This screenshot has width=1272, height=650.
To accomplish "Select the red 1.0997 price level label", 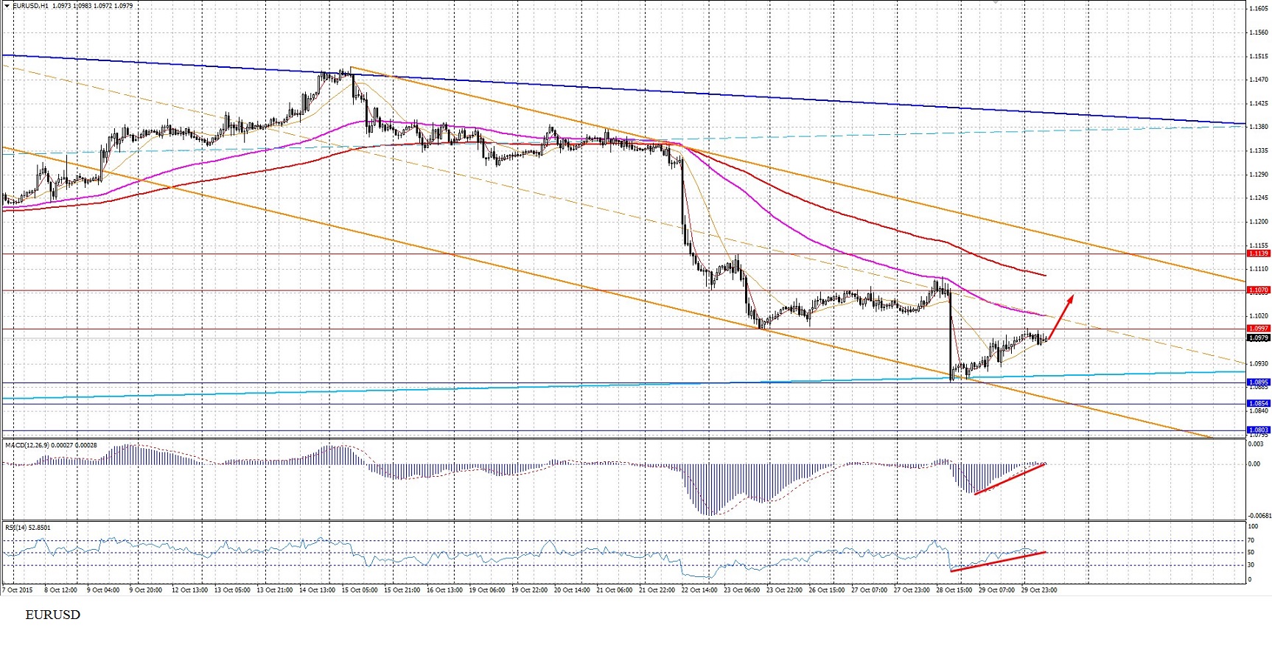I will [1258, 329].
